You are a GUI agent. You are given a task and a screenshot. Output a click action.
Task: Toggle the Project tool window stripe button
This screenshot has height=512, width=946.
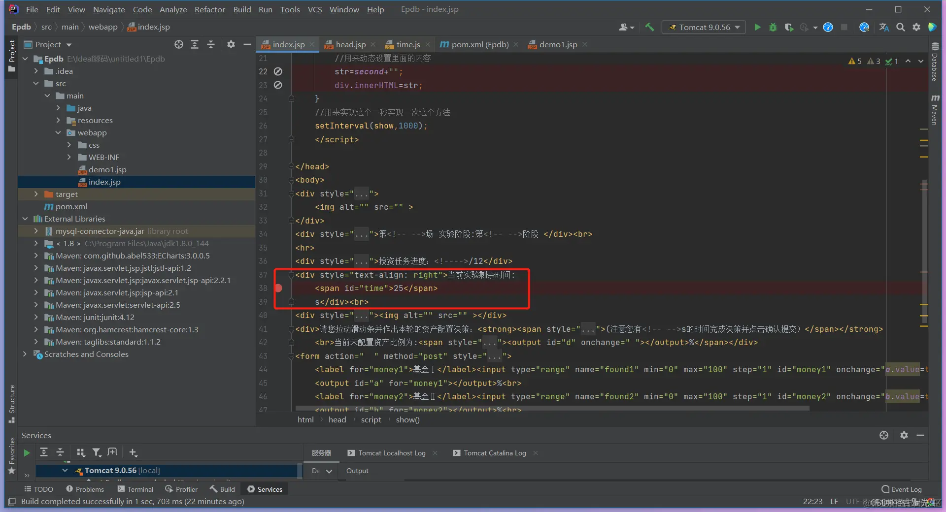coord(12,56)
